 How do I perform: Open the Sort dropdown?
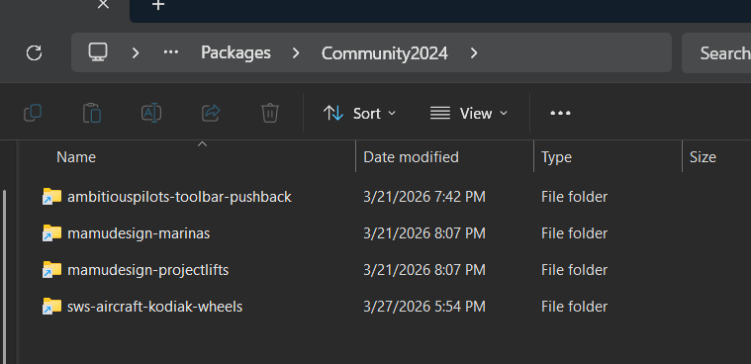[360, 113]
